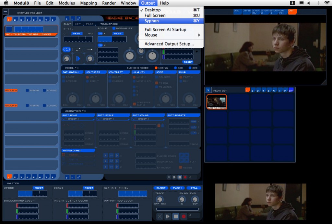Select the OUT preview tab
332x224 pixels.
[x=292, y=11]
